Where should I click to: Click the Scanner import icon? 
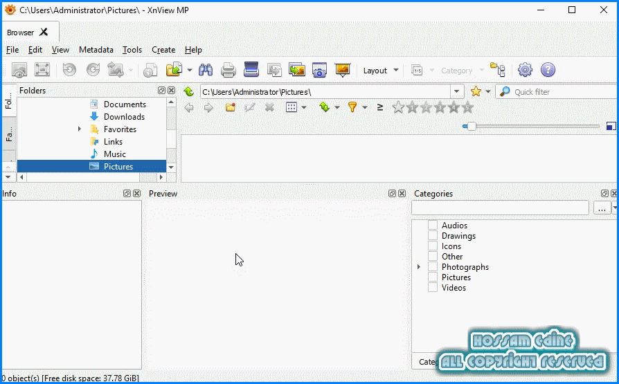[251, 70]
